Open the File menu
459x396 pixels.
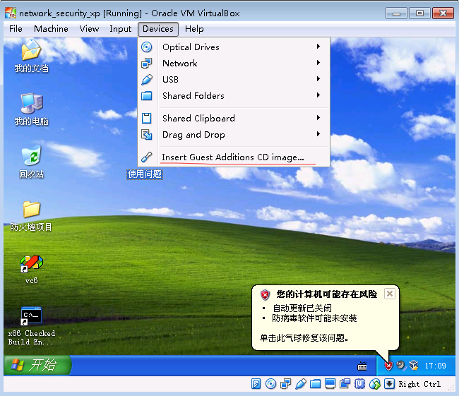[16, 29]
